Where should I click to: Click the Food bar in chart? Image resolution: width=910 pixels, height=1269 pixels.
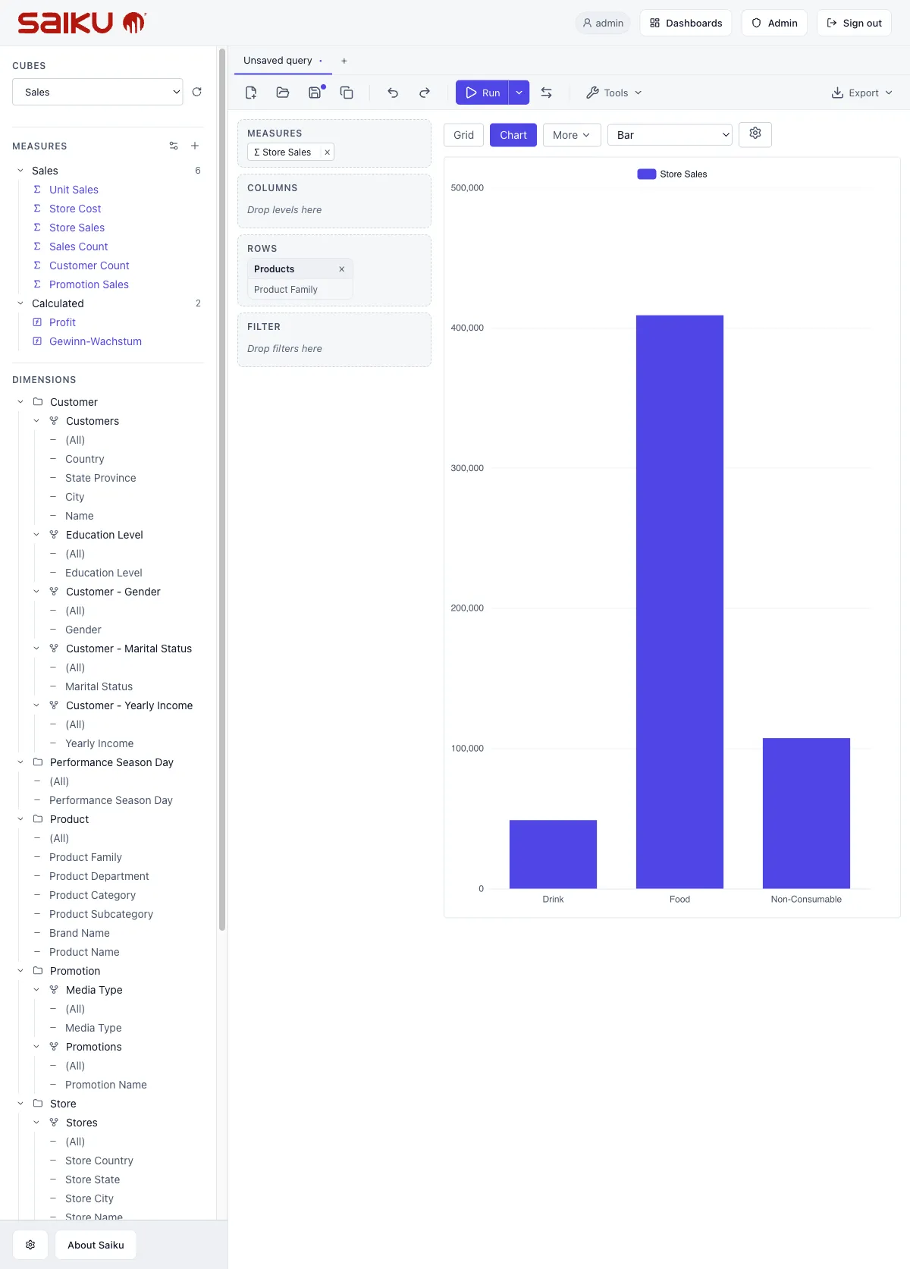679,602
